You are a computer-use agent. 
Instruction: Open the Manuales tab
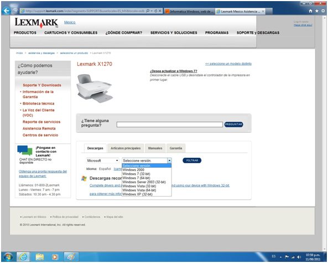pos(155,148)
